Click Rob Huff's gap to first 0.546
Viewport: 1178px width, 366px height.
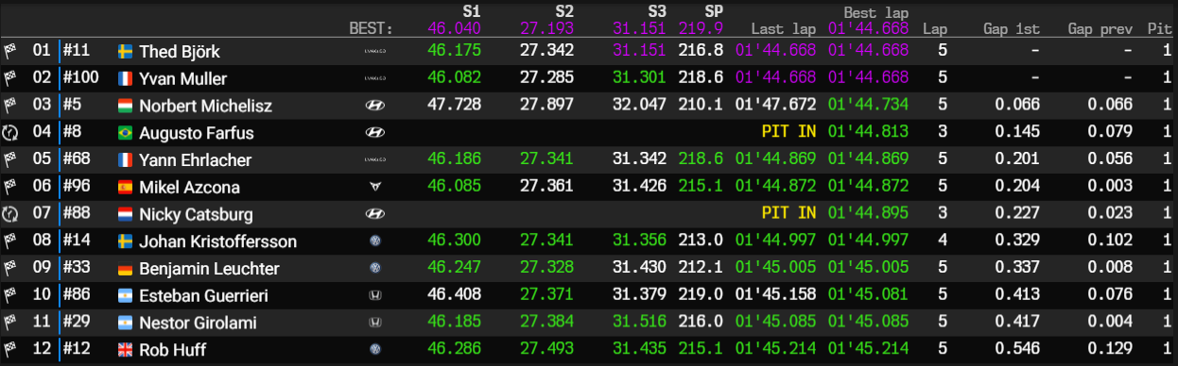pos(1017,350)
